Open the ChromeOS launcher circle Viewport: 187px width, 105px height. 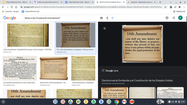tap(3, 102)
